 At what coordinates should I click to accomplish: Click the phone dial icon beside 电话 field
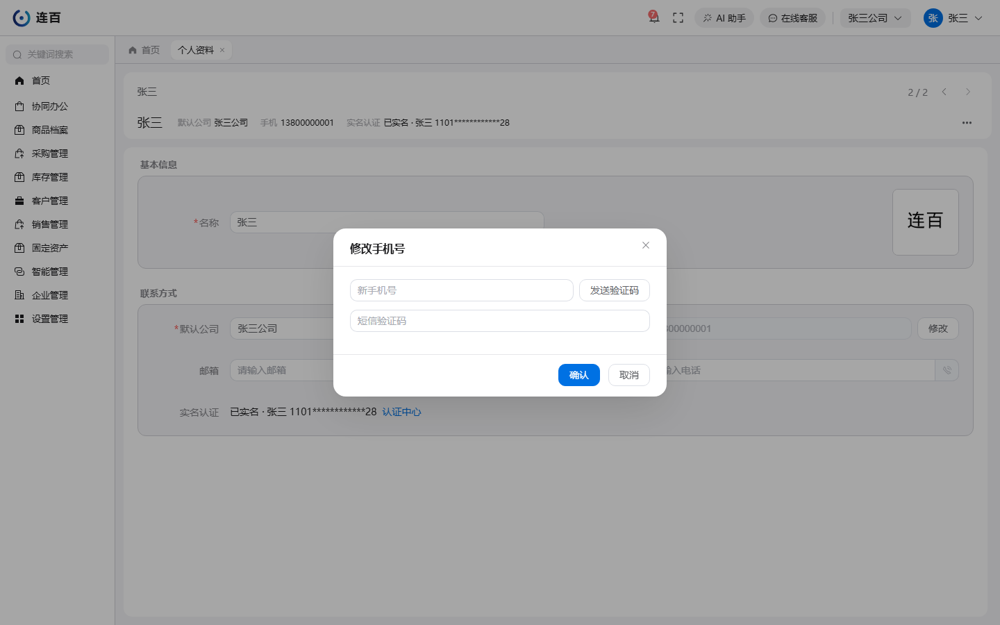point(947,370)
